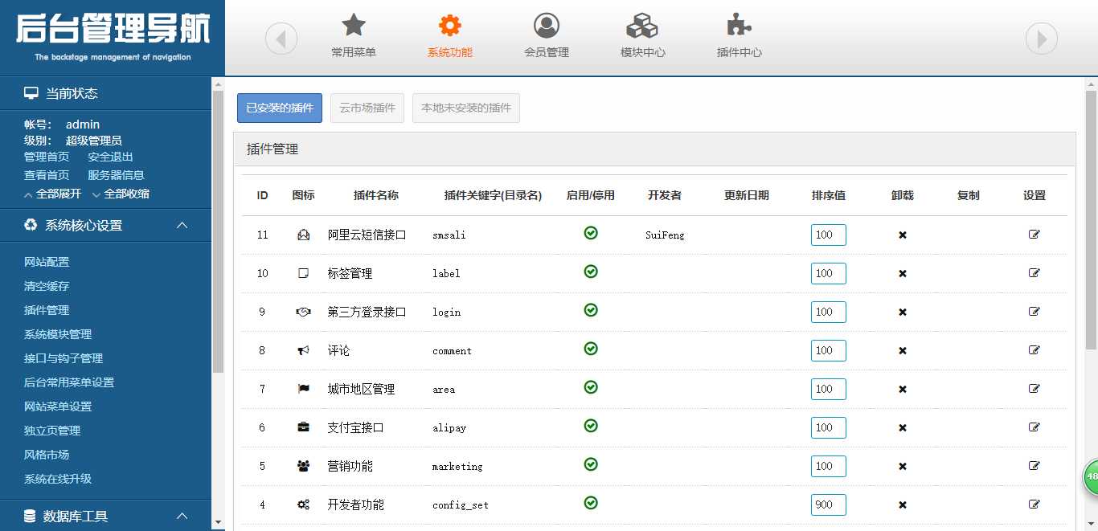This screenshot has width=1098, height=531.
Task: Open 查看首页 link
Action: (x=47, y=175)
